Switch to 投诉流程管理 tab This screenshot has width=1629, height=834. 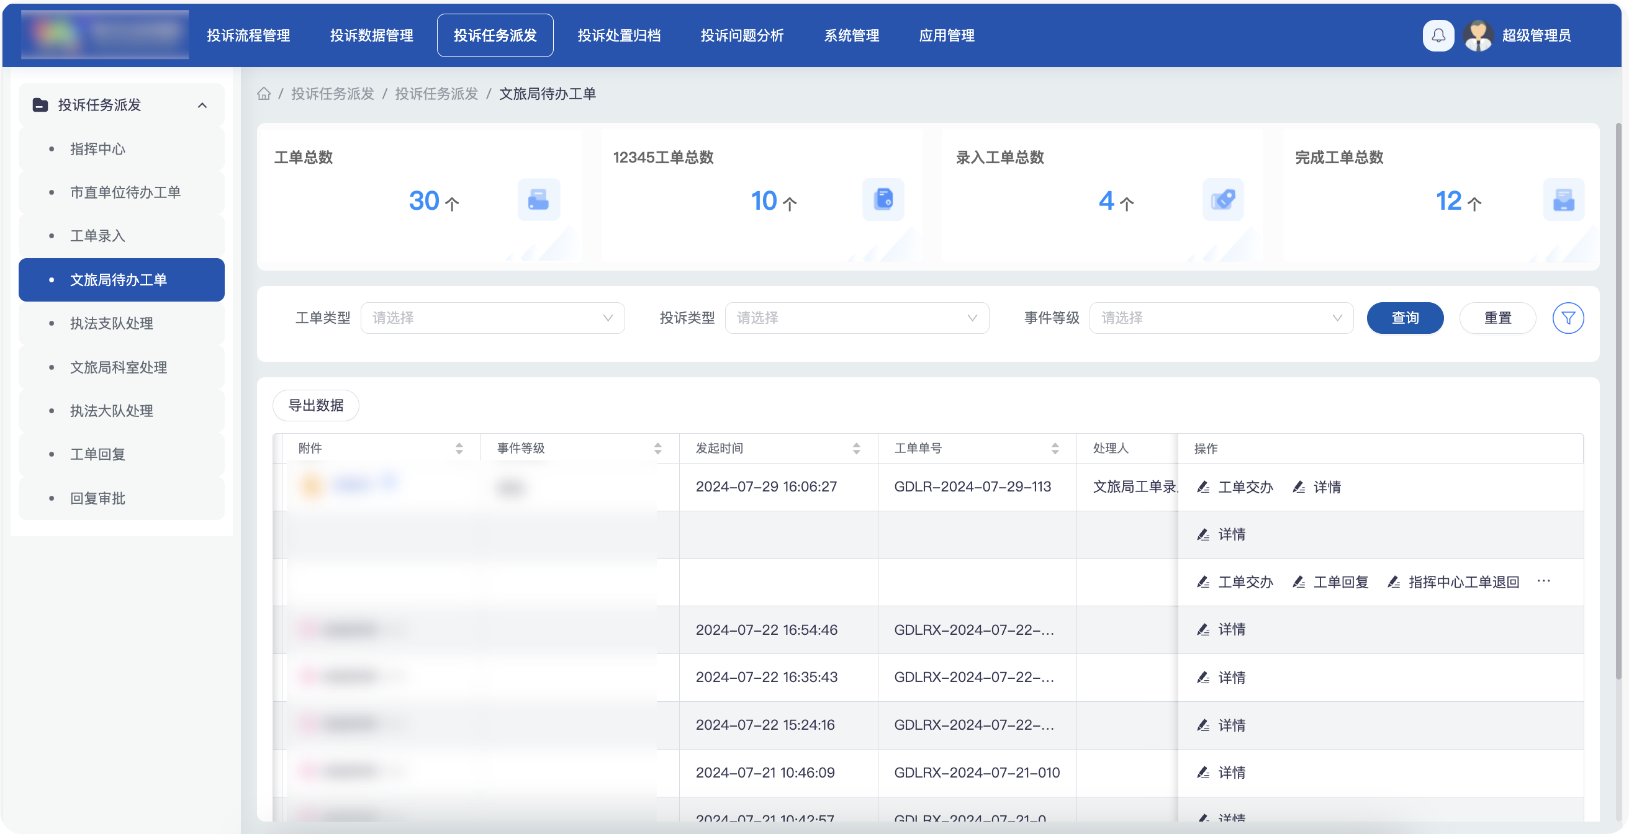point(248,35)
